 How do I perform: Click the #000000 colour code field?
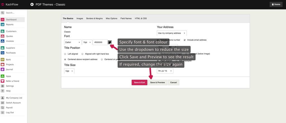click(100, 42)
